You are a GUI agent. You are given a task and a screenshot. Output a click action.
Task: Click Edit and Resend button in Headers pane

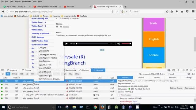pyautogui.click(x=176, y=88)
